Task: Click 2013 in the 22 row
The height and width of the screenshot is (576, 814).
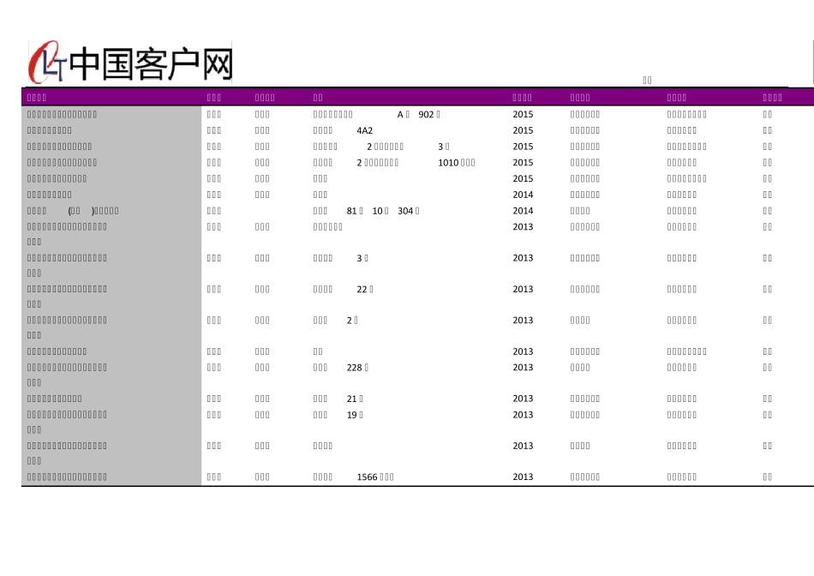Action: 523,290
